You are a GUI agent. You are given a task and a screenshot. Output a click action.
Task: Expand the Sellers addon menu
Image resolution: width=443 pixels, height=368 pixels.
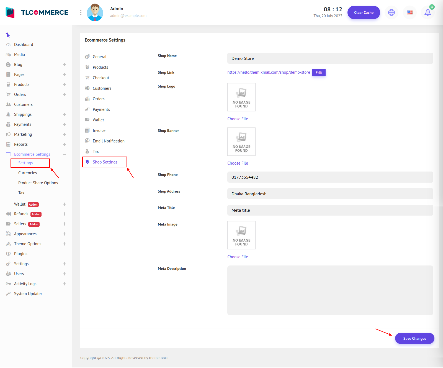click(65, 224)
